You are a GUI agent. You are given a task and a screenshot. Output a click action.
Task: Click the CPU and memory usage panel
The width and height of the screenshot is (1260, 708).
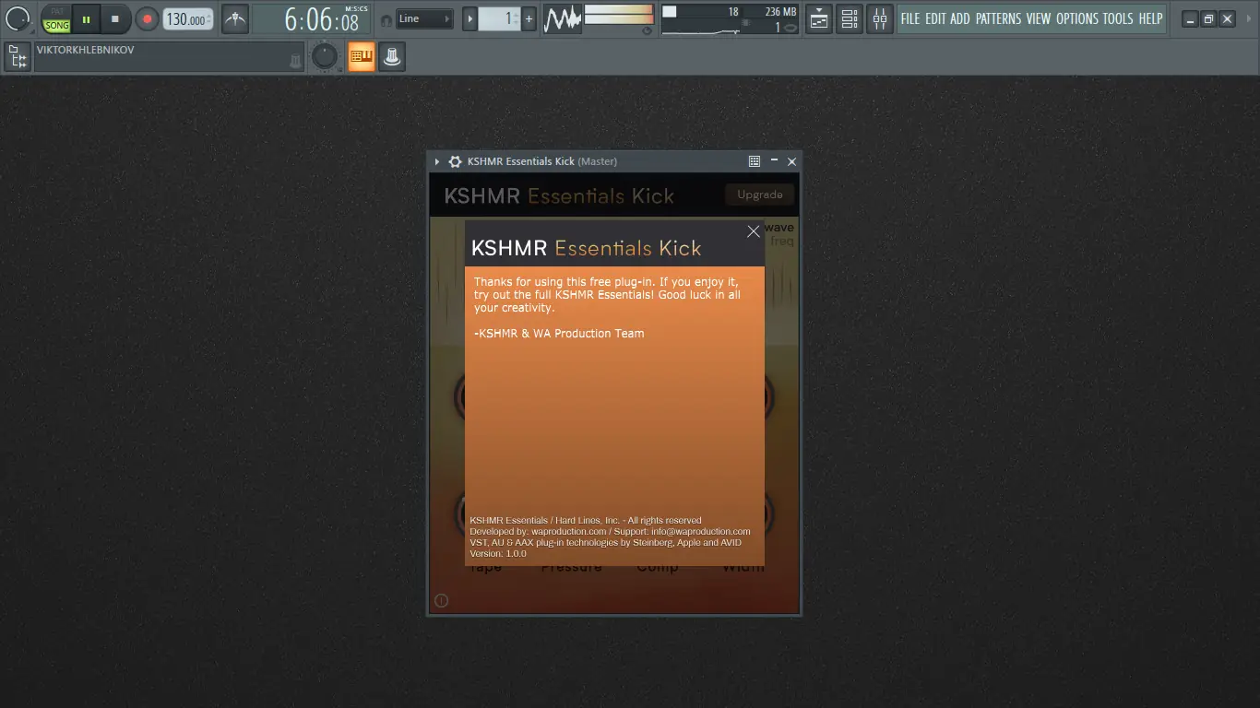[x=730, y=18]
